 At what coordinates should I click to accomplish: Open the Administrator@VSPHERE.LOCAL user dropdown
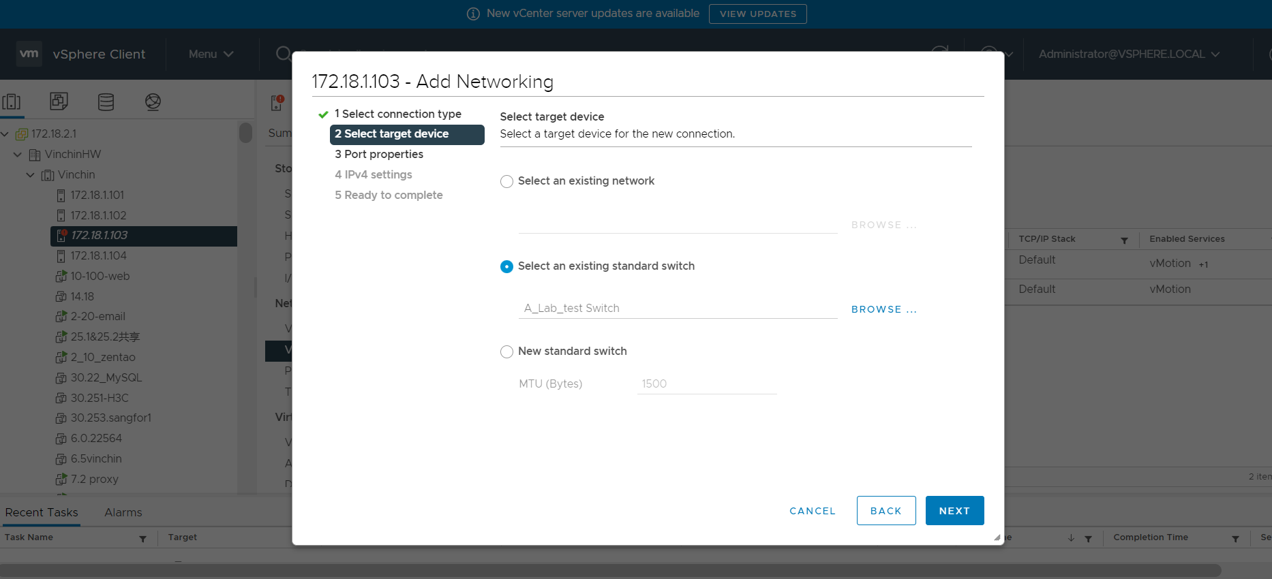tap(1130, 54)
